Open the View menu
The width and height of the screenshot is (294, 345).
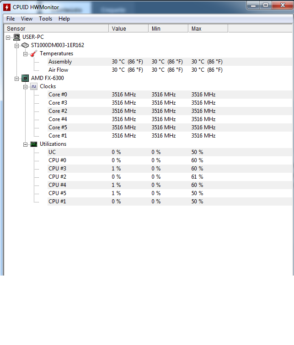pos(27,19)
